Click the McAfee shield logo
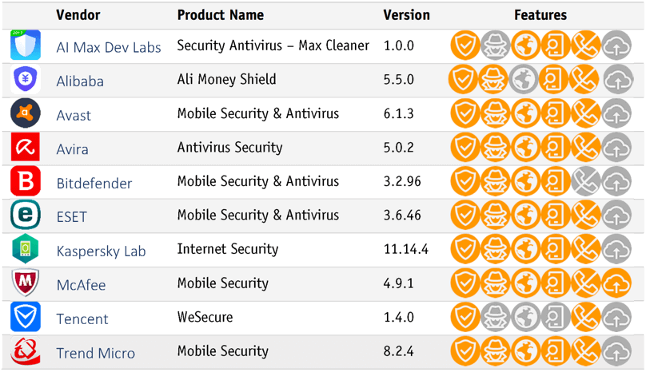 pos(26,283)
